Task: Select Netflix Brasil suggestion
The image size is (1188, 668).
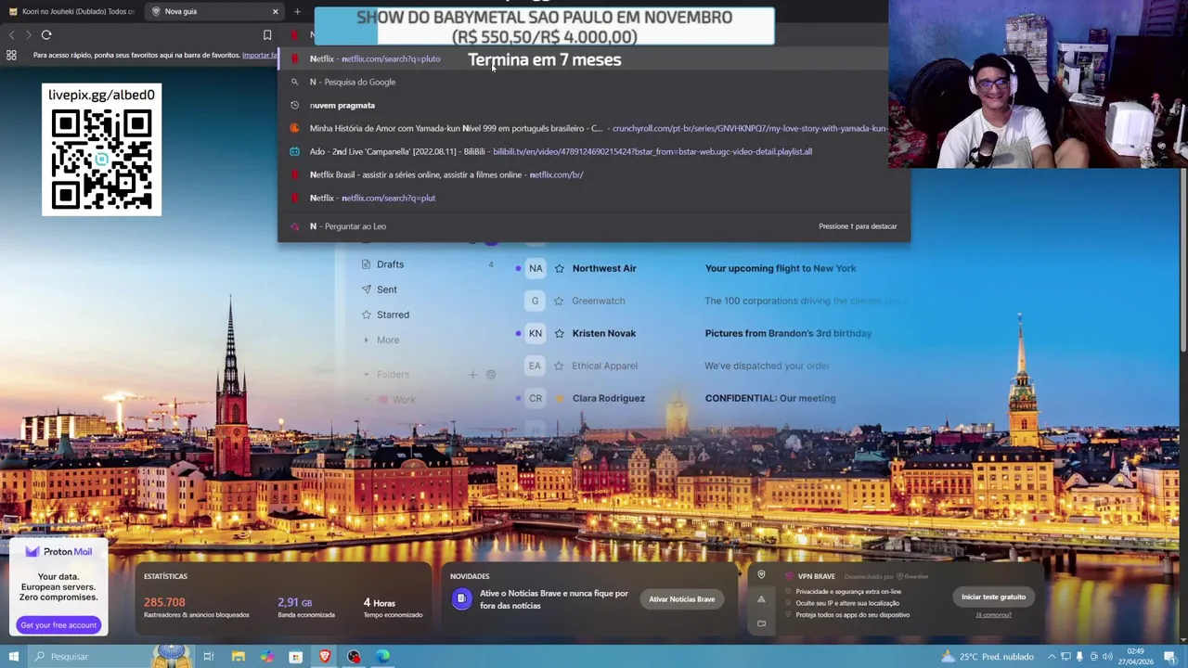Action: click(x=594, y=174)
